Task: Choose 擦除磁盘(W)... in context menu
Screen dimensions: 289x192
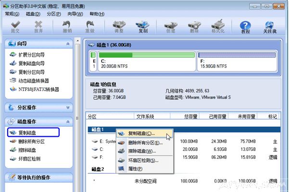Action: point(142,151)
